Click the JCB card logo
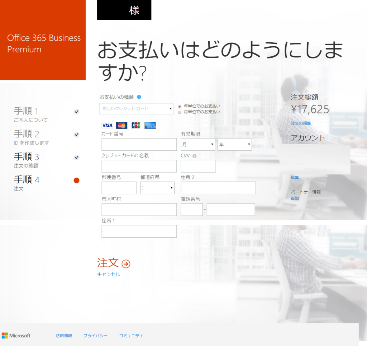 pyautogui.click(x=136, y=125)
